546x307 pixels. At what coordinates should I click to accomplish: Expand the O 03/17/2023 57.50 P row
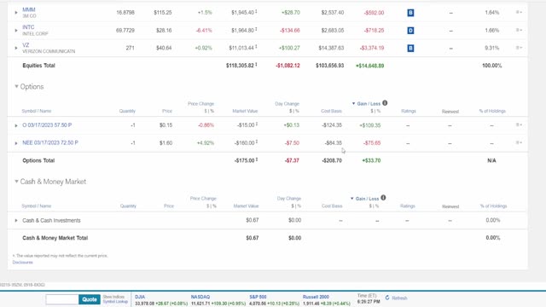(x=16, y=125)
